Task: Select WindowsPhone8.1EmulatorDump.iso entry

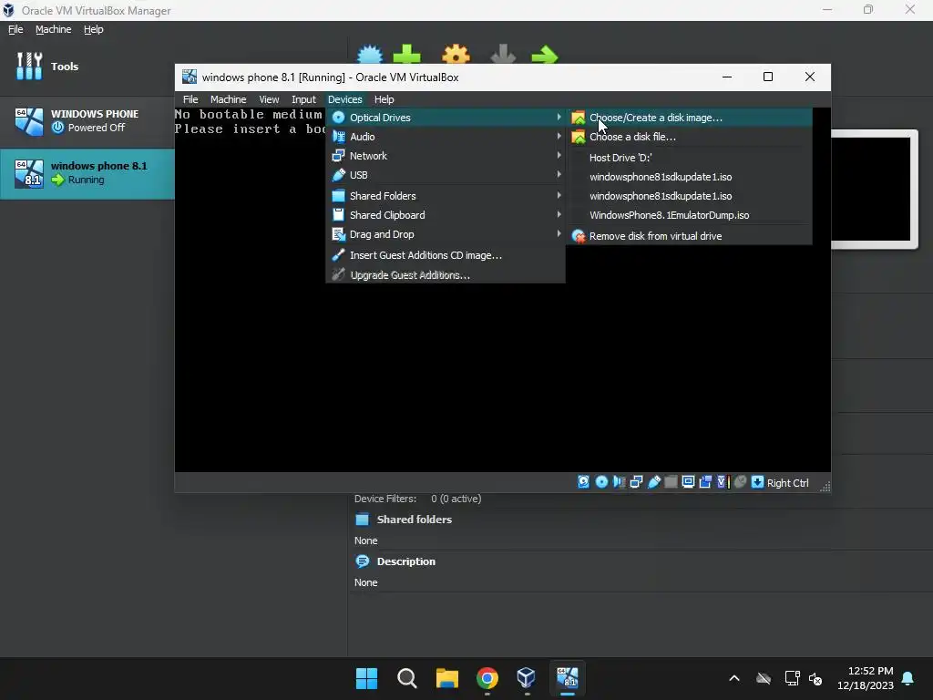Action: (x=689, y=215)
